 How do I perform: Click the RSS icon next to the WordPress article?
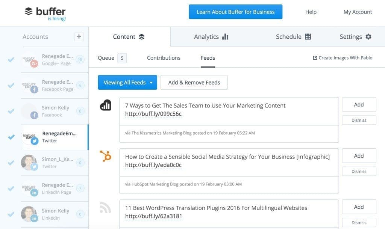coord(105,207)
